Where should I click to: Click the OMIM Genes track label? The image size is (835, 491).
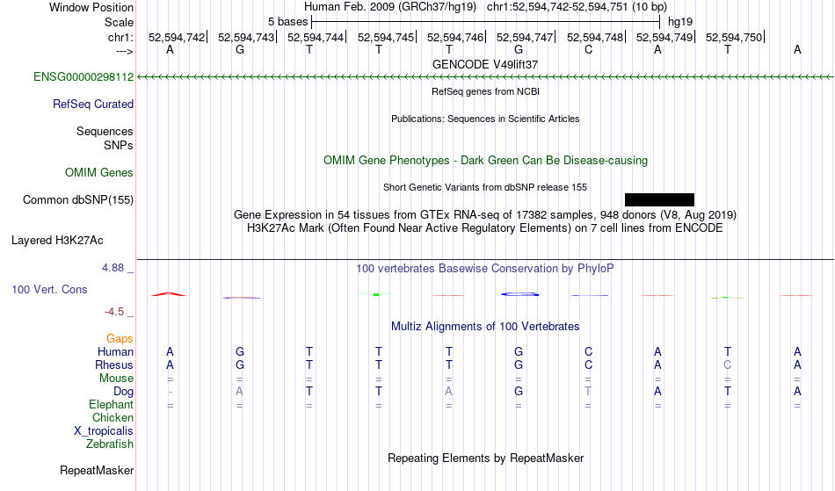(x=99, y=173)
